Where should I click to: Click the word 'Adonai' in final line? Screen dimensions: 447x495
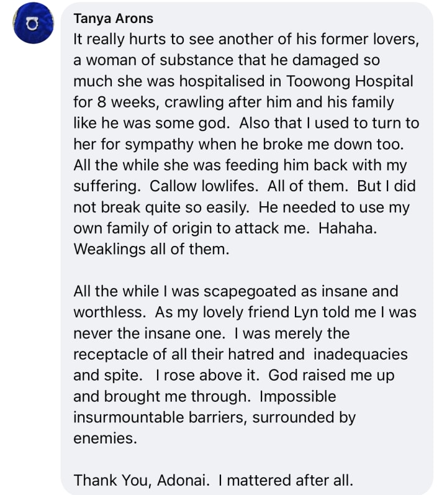(183, 481)
